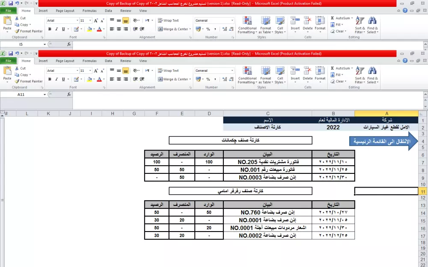Select column C header in worksheet
Viewport: 428px width, 267px height.
(267, 114)
